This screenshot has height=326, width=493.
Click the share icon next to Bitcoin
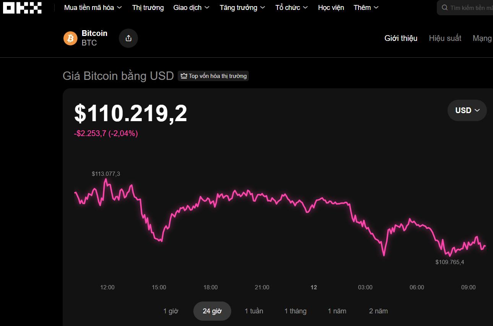click(x=128, y=38)
